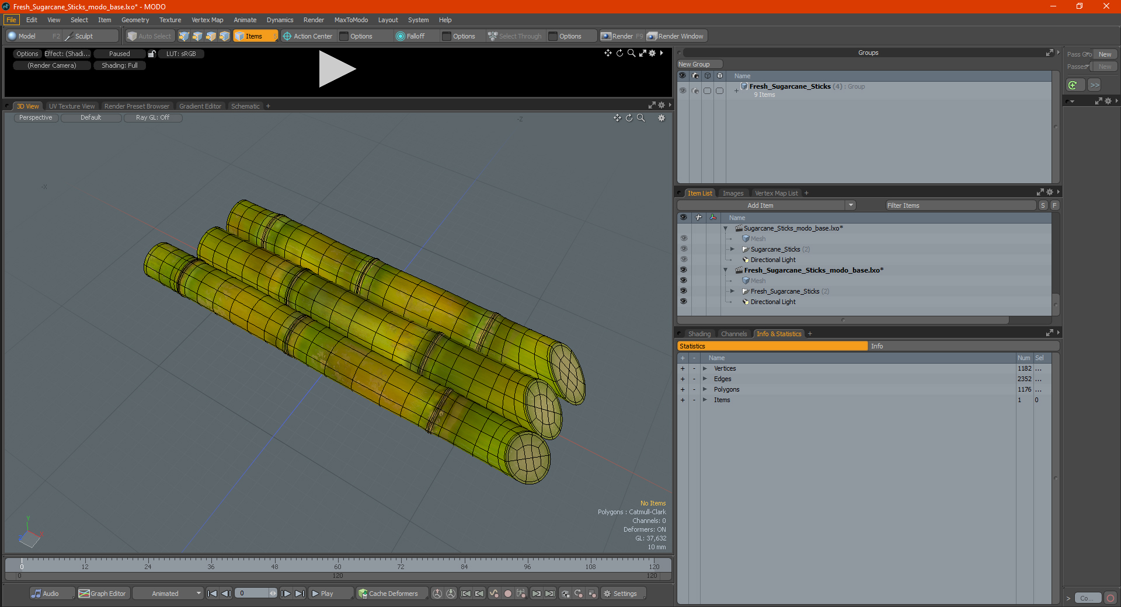Toggle second checkbox of Fresh_Sugarcane_Sticks group row
Viewport: 1121px width, 607px height.
[x=719, y=90]
